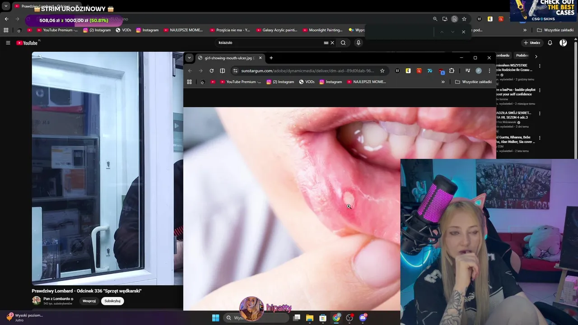Open Microsoft Store from the taskbar

[x=322, y=318]
